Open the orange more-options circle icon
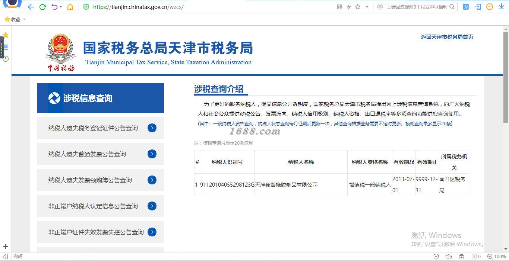509x261 pixels. pos(490,7)
